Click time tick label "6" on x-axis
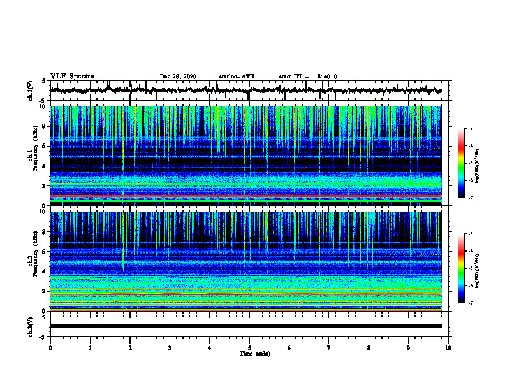The width and height of the screenshot is (505, 390). coord(289,348)
